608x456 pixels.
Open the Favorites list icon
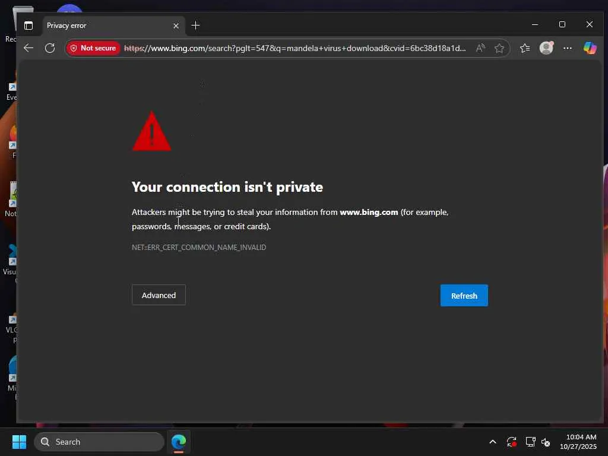(x=525, y=48)
